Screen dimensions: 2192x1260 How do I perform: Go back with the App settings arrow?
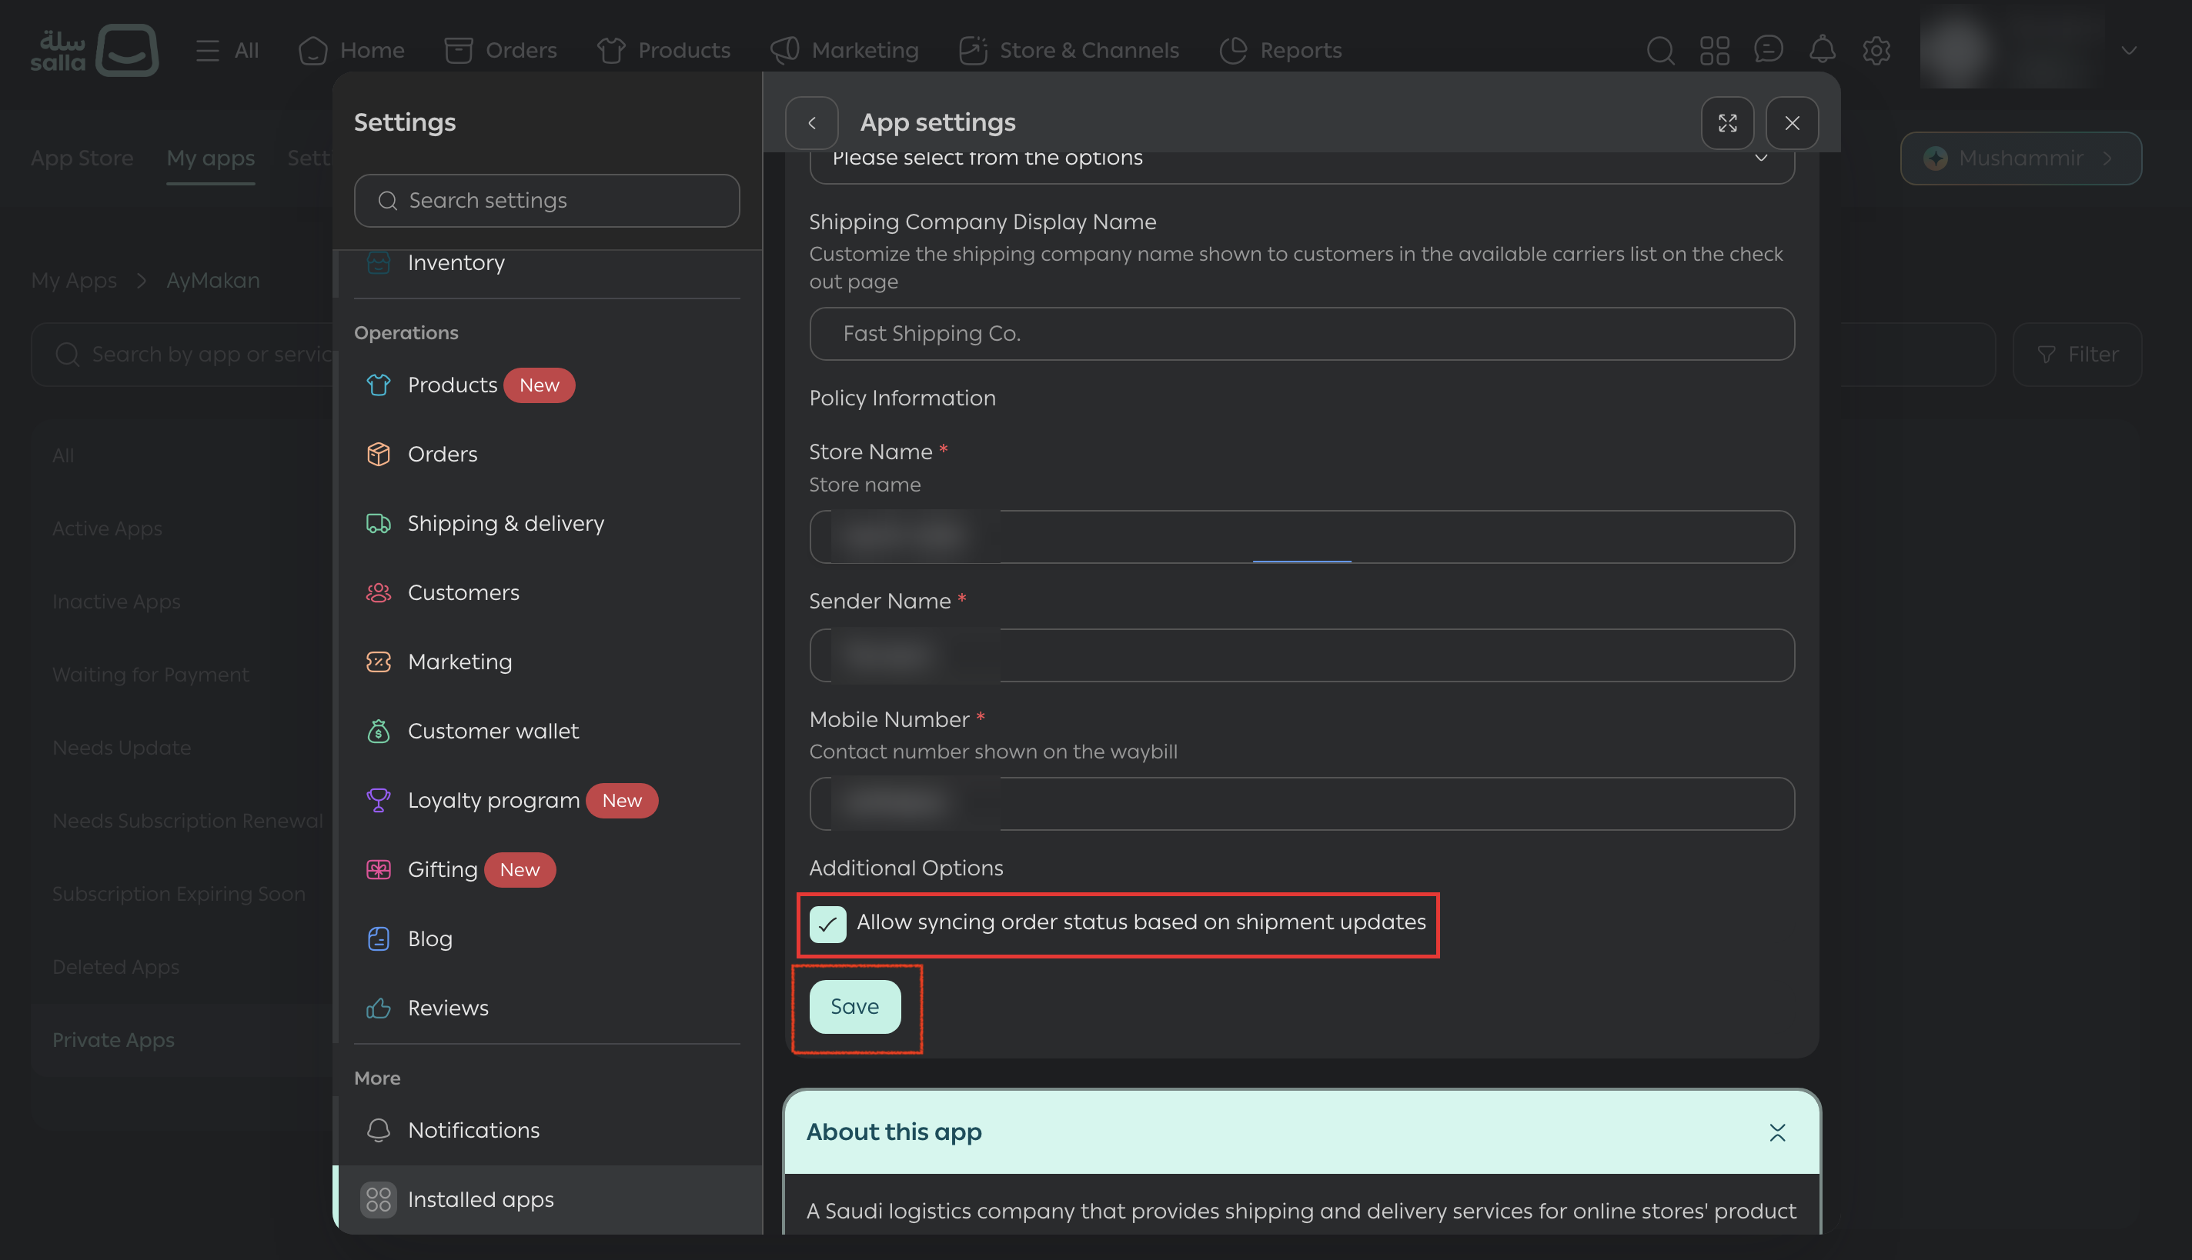point(811,123)
